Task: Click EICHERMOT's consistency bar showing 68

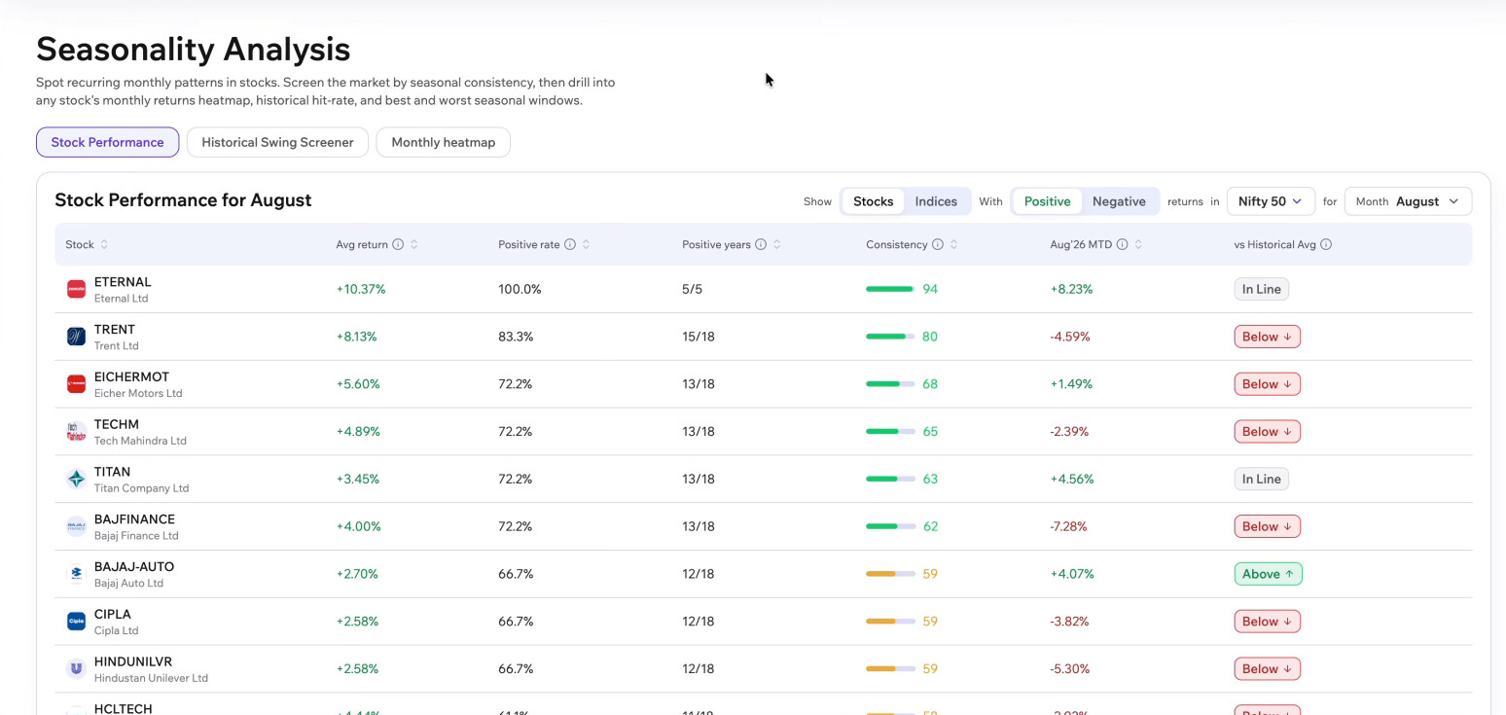Action: [x=890, y=384]
